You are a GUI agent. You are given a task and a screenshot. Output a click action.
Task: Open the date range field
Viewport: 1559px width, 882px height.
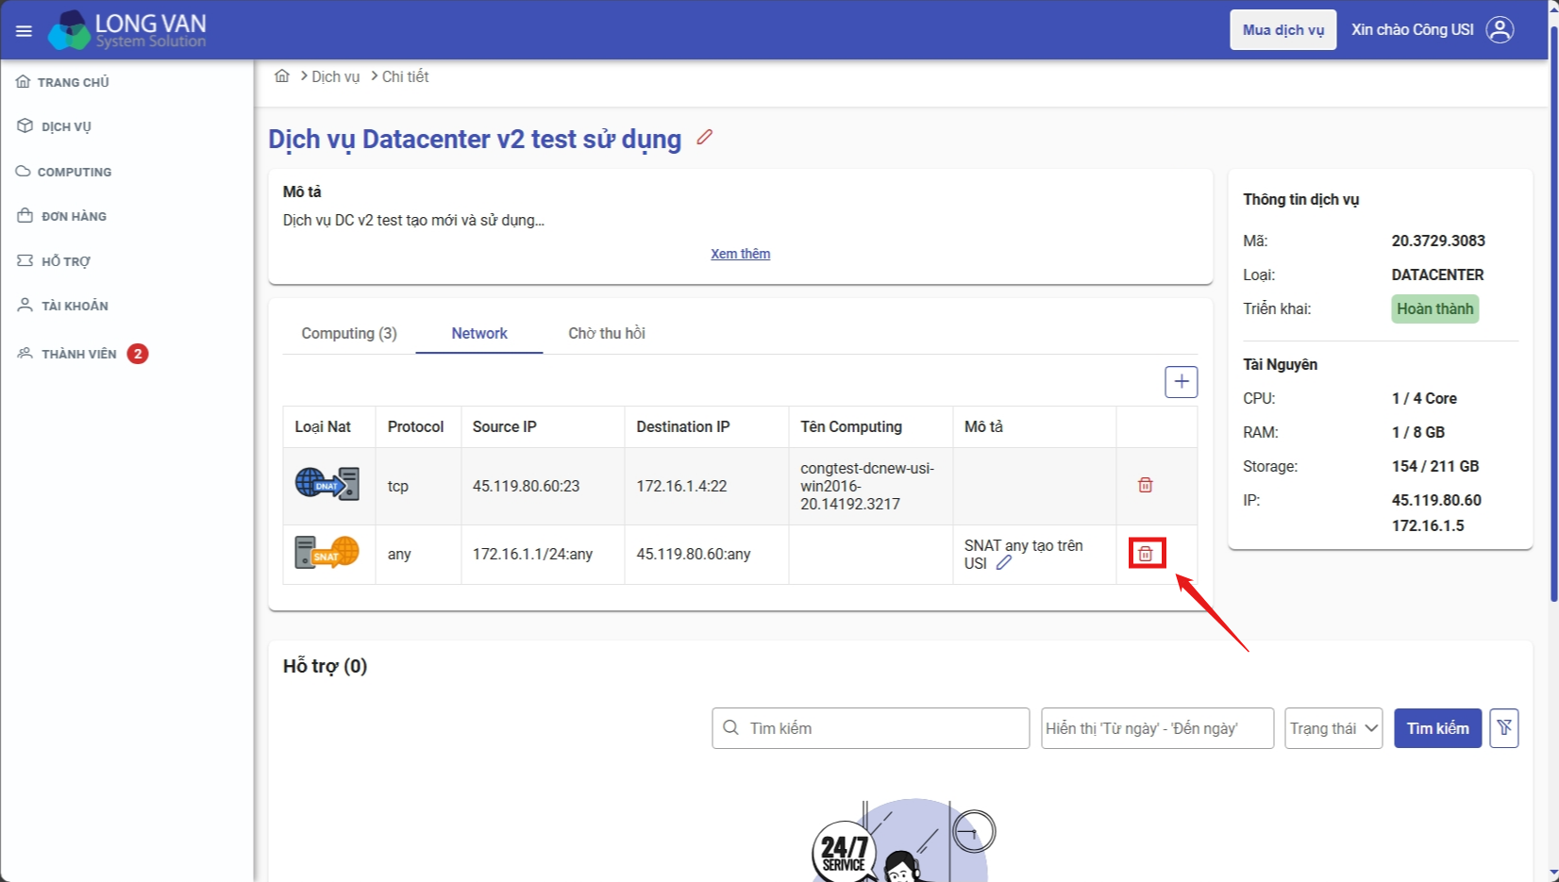click(x=1157, y=728)
